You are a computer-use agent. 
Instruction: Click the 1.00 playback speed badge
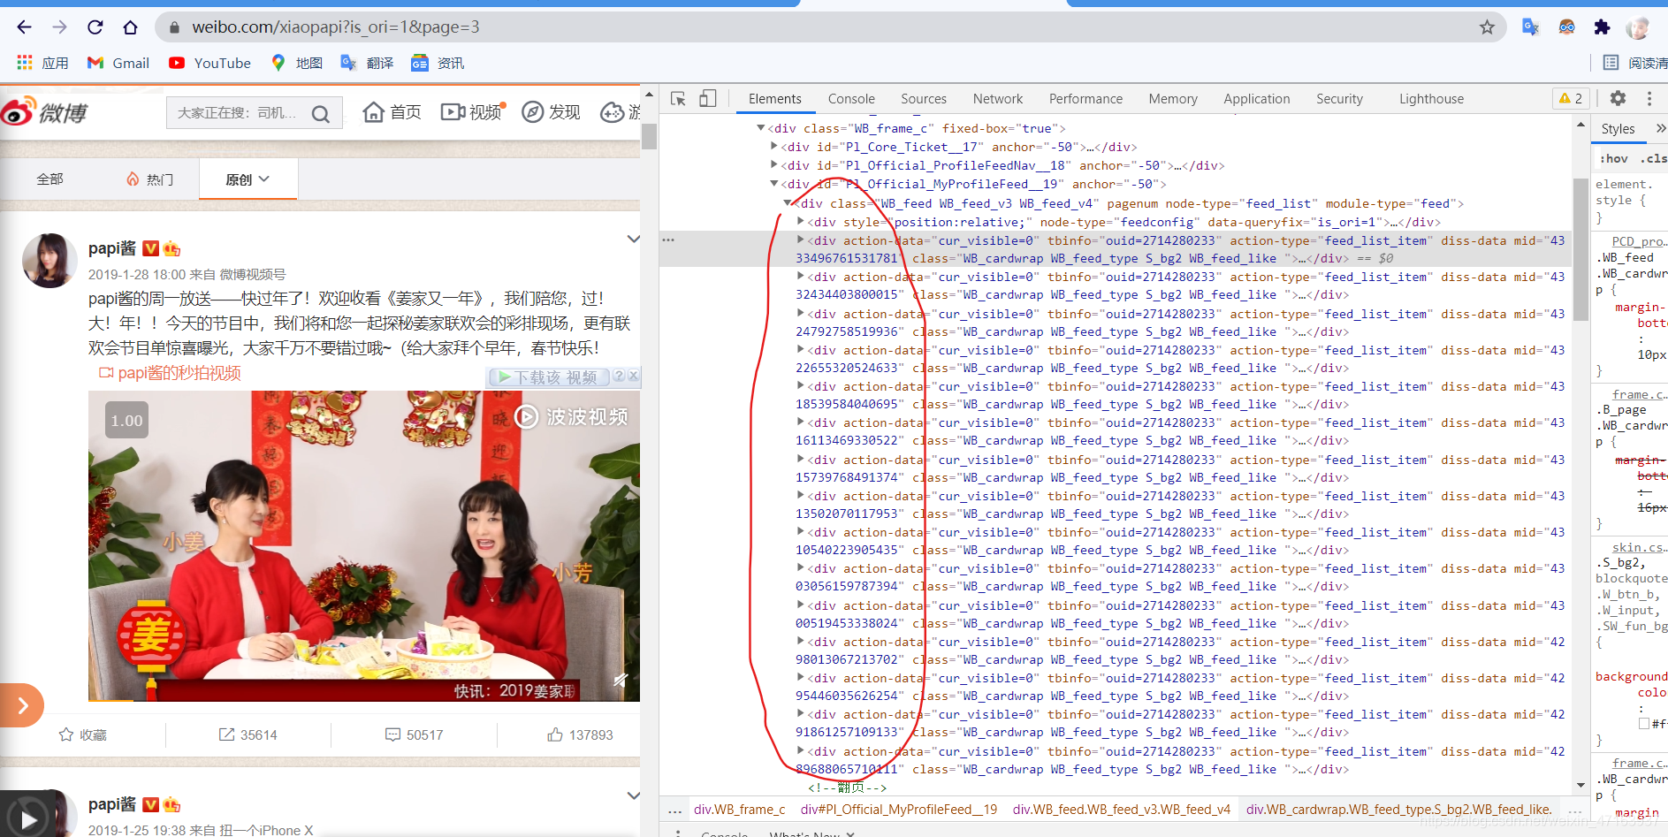tap(126, 421)
